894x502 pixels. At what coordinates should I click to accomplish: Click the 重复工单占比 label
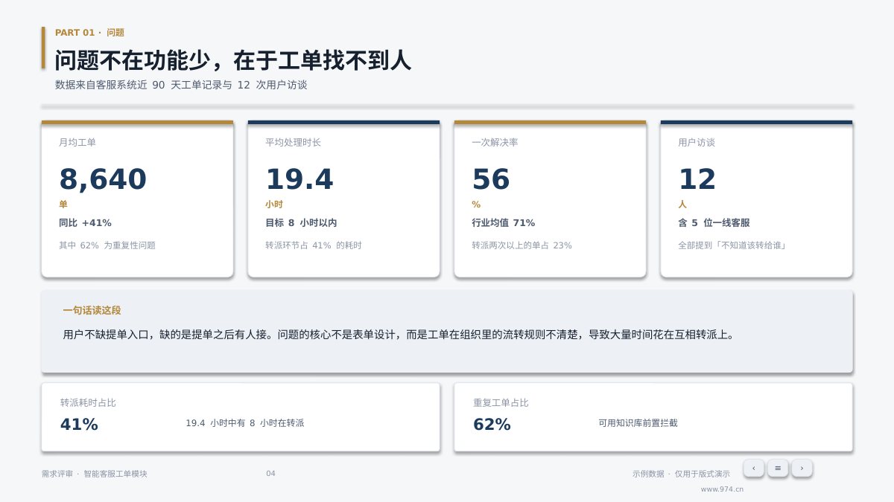click(501, 403)
